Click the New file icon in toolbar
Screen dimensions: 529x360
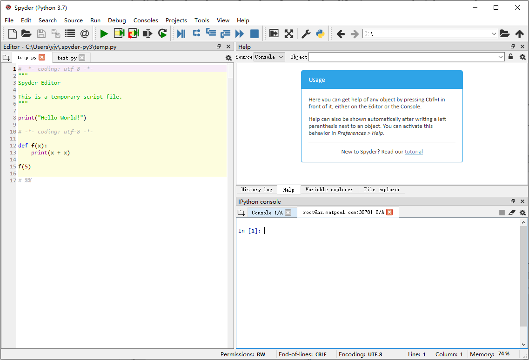[13, 33]
